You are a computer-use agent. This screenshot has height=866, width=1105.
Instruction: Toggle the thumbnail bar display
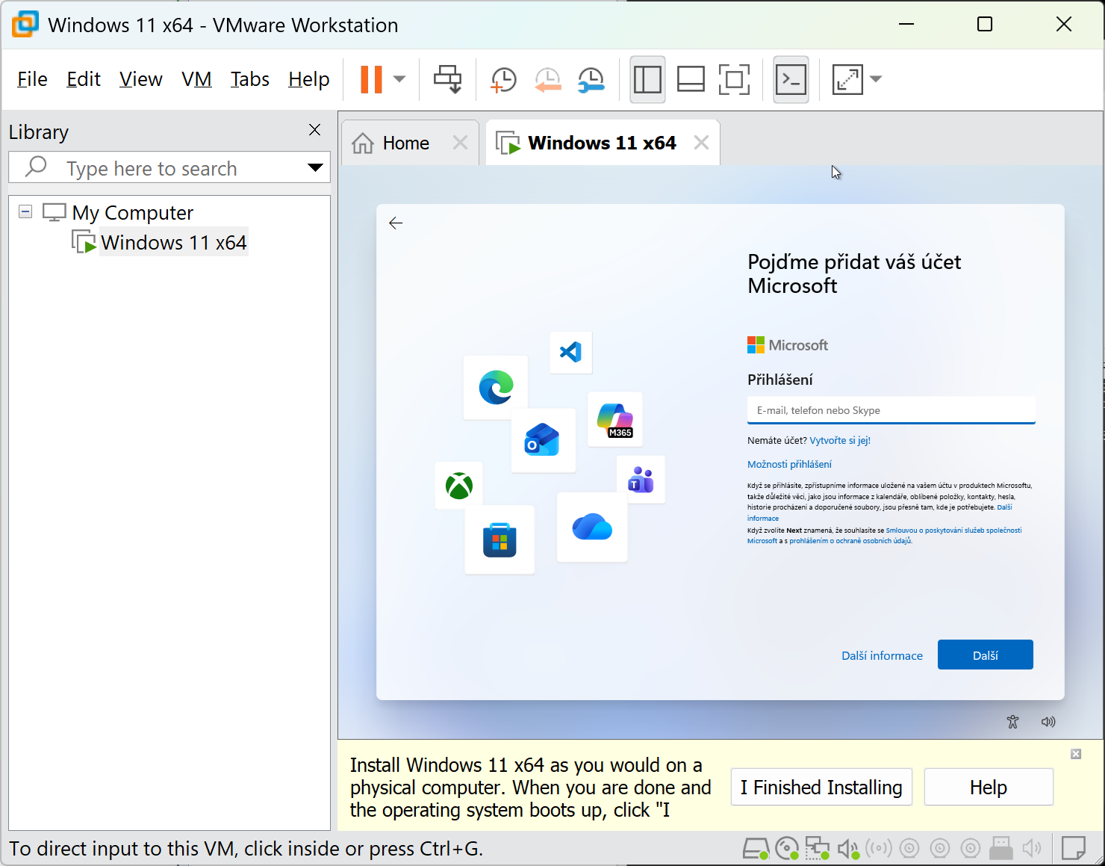pyautogui.click(x=691, y=78)
